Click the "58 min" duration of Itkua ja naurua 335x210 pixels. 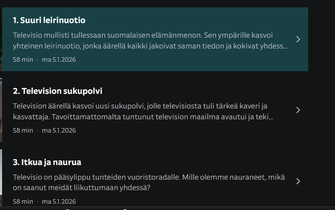[23, 202]
